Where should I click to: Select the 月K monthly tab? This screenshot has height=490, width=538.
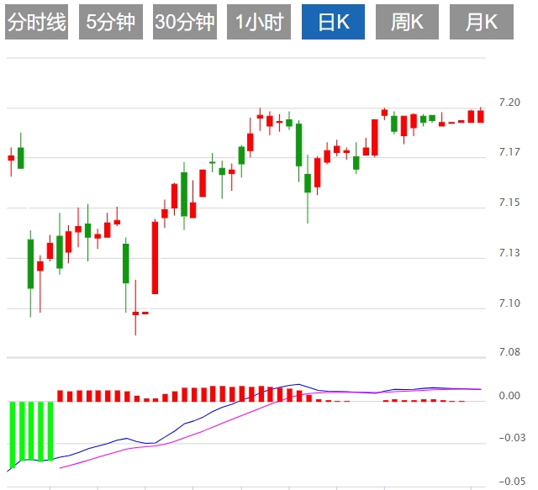(481, 23)
